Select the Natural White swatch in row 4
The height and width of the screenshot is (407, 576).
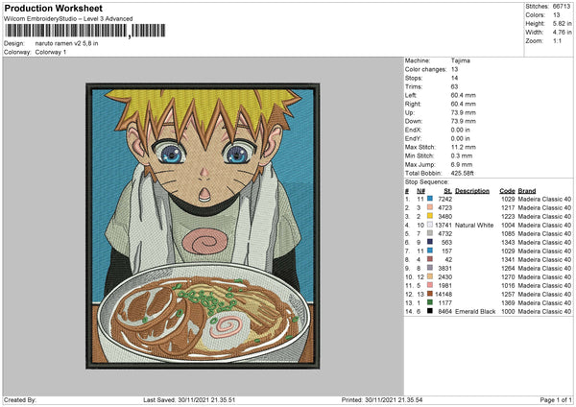click(x=430, y=225)
